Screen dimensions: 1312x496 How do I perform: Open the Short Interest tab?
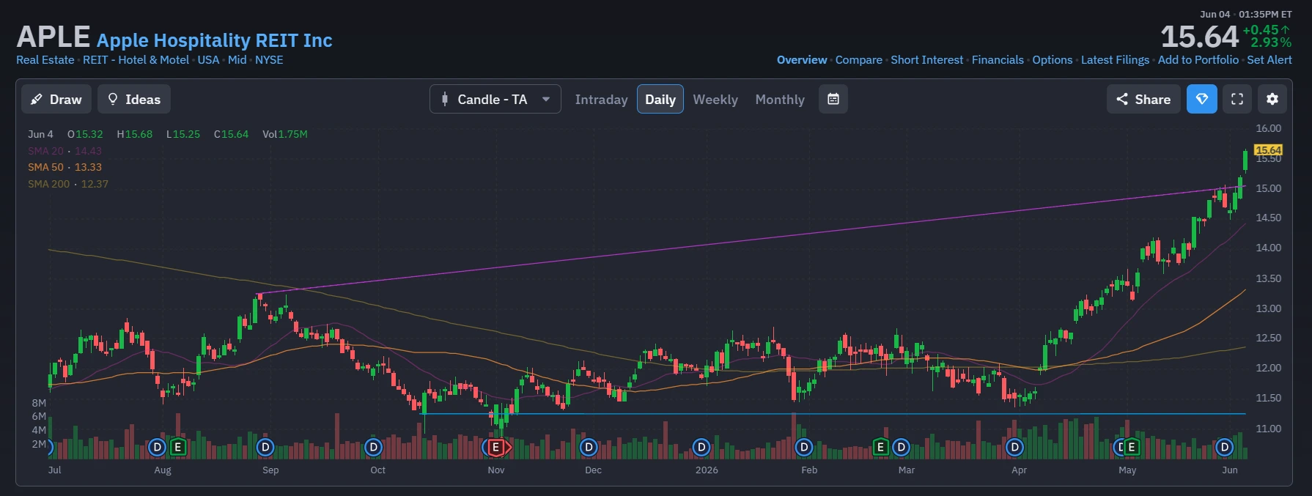coord(927,60)
